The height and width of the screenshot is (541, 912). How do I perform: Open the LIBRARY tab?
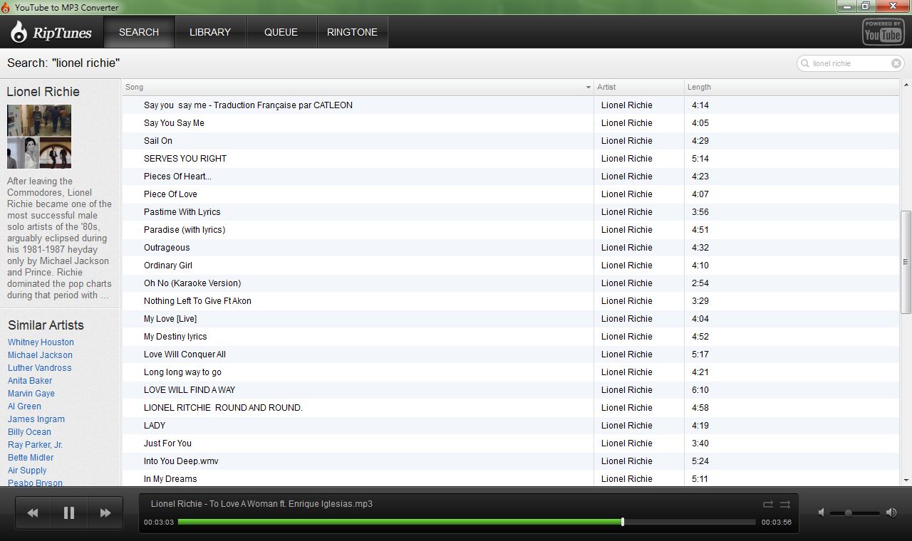pos(210,32)
